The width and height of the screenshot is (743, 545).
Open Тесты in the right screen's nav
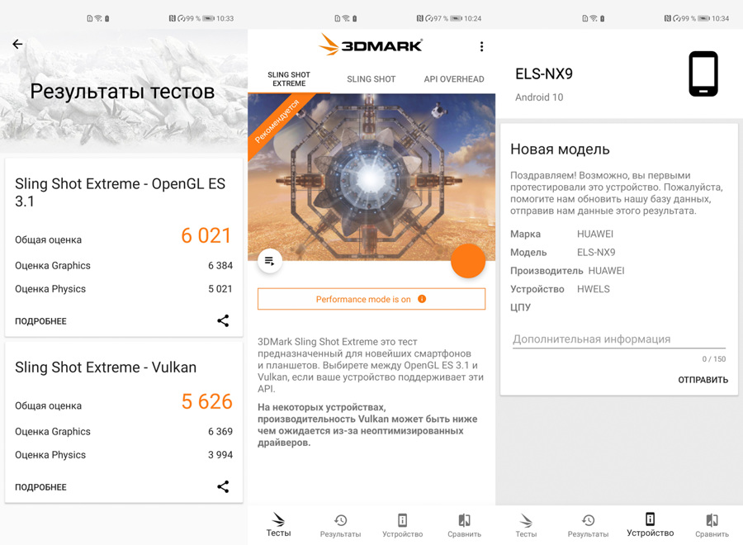point(526,526)
